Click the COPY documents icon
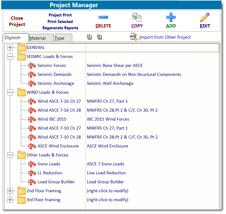This screenshot has width=226, height=214. [137, 17]
